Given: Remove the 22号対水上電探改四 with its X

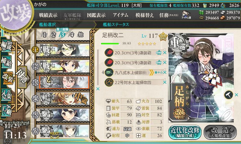Looking at the screenshot, I should 165,82.
